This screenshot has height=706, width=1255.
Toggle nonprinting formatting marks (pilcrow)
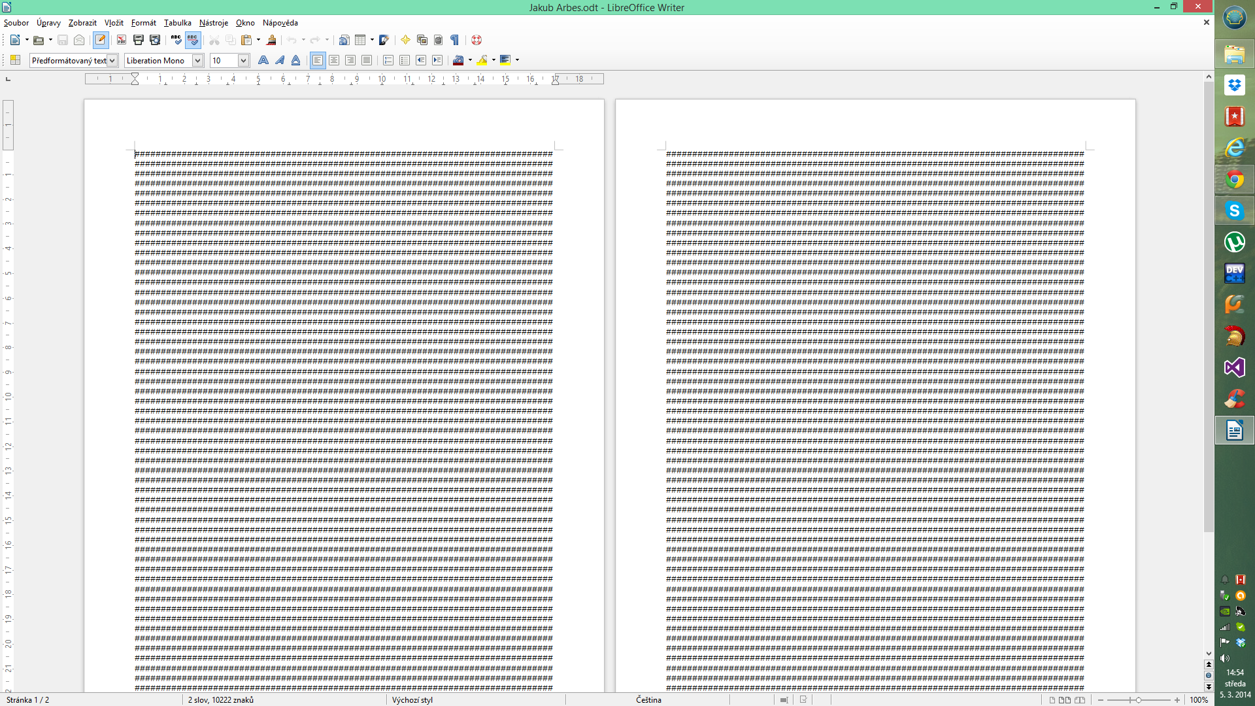coord(455,41)
